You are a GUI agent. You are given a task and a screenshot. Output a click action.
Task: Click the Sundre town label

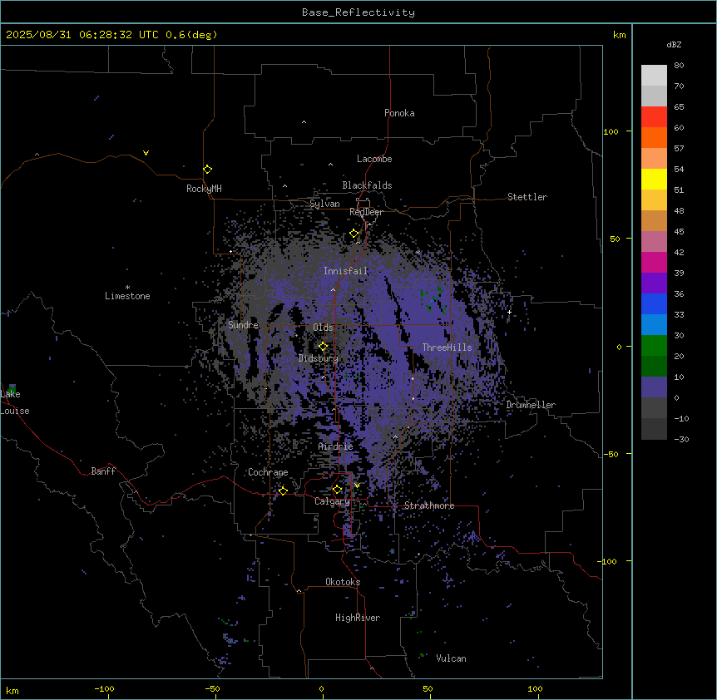[x=243, y=325]
